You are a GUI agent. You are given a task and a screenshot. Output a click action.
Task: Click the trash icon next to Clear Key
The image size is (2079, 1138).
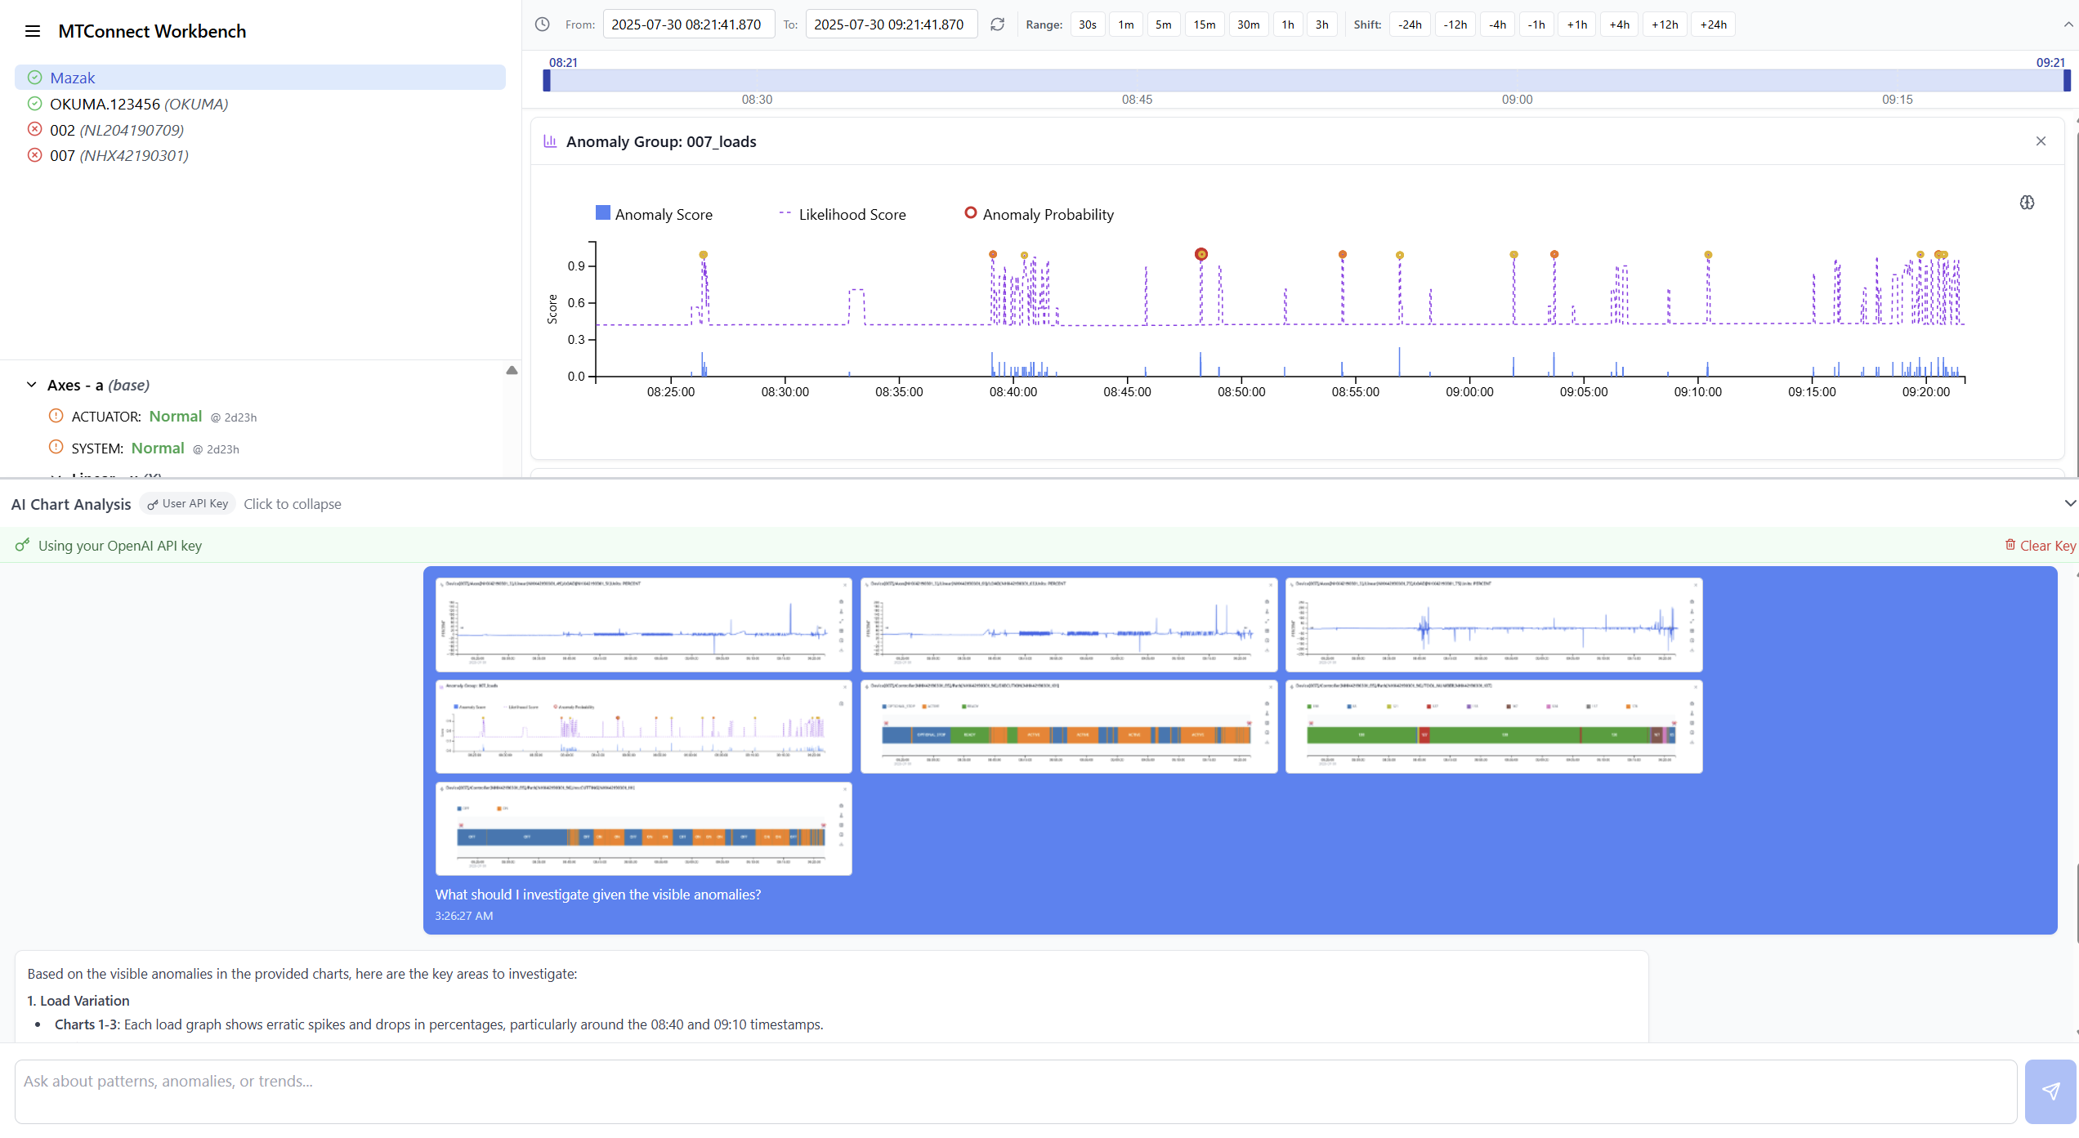pos(2010,545)
